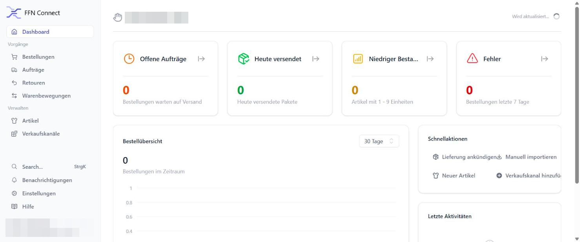This screenshot has width=580, height=242.
Task: Click the Verkaufskanäle grid icon
Action: point(15,134)
